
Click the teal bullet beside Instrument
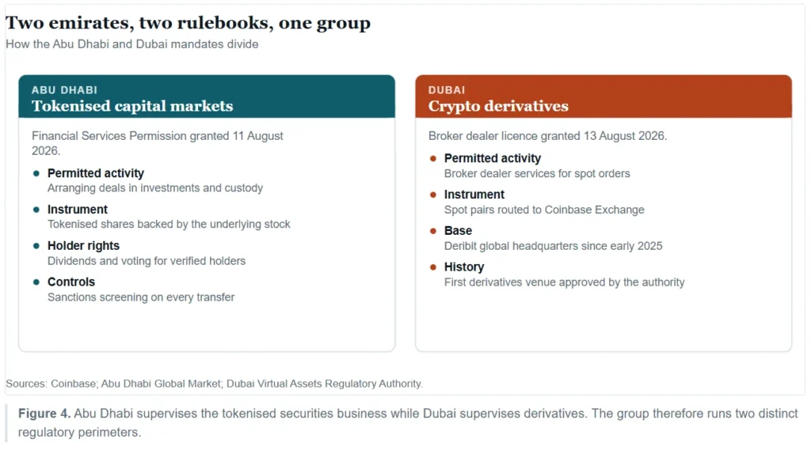click(x=36, y=210)
